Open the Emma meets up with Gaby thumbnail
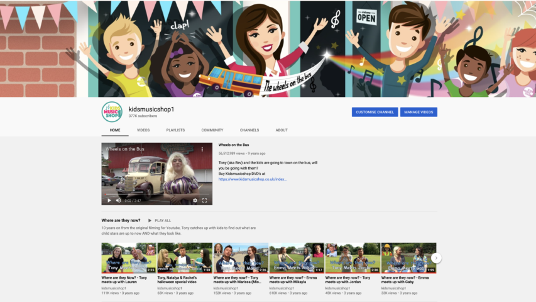The image size is (536, 302). 408,258
